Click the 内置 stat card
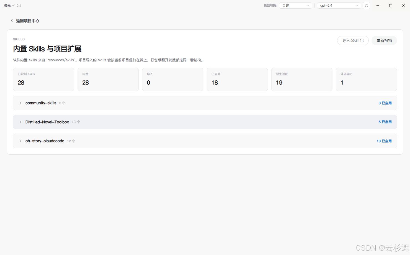Viewport: 410px width, 255px height. tap(108, 79)
